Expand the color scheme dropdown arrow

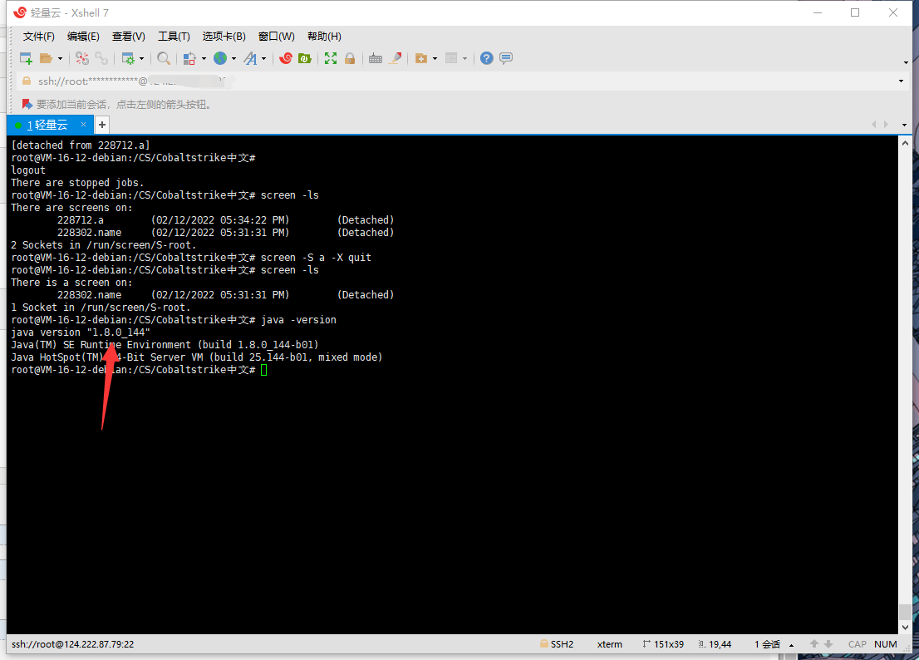204,59
